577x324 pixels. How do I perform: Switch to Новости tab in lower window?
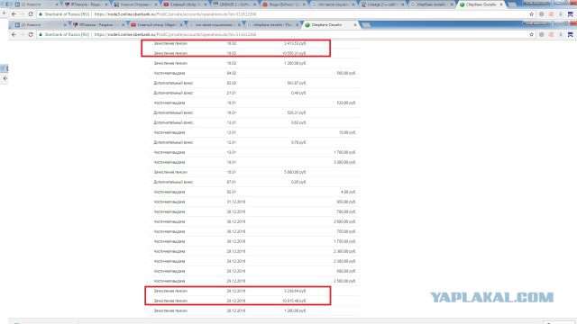tap(39, 24)
